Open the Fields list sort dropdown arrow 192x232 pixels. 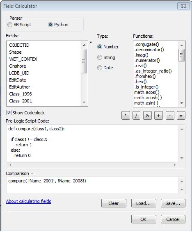91,42
